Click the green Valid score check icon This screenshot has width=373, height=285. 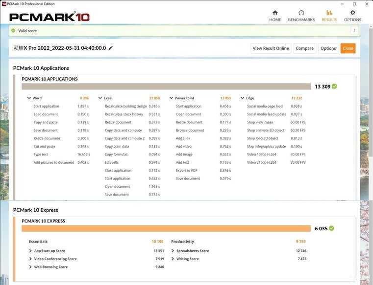coord(13,31)
